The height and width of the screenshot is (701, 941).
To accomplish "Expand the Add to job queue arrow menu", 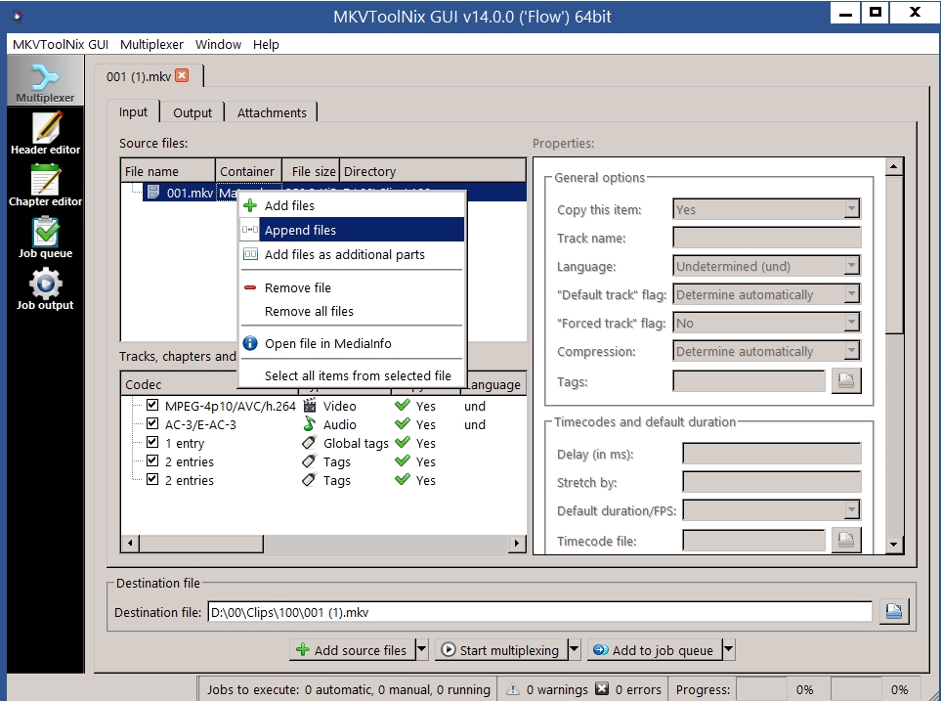I will click(x=729, y=649).
